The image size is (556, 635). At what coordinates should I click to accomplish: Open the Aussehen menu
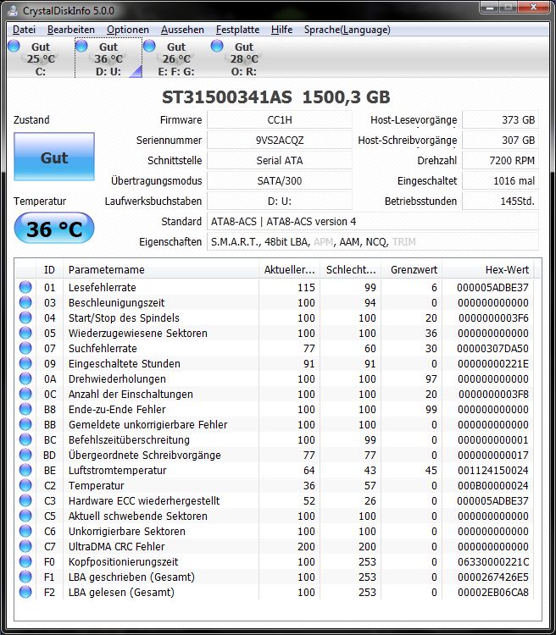tap(182, 30)
